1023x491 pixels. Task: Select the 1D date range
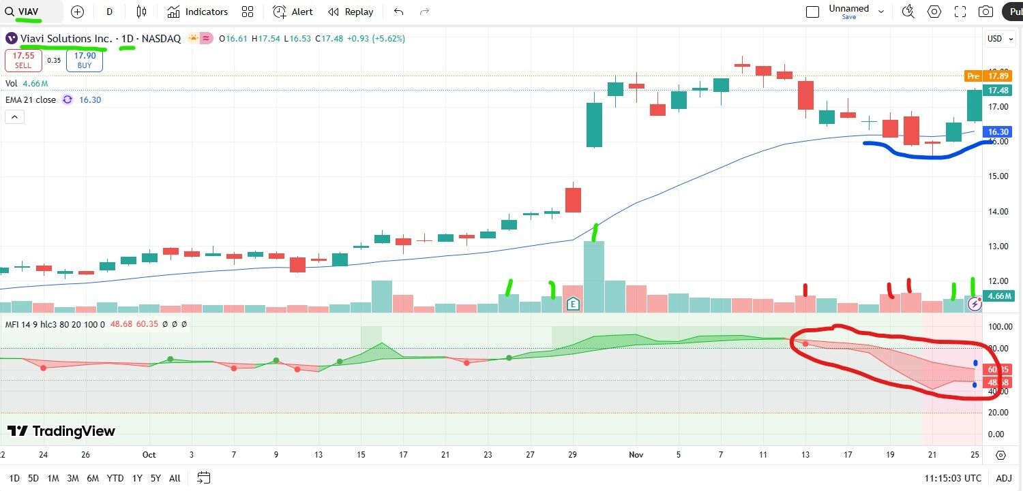pos(14,478)
